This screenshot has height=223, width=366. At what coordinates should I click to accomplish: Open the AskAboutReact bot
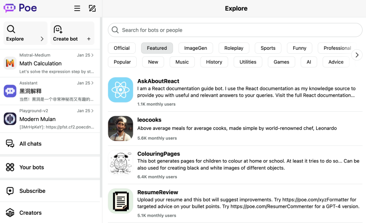coord(158,81)
